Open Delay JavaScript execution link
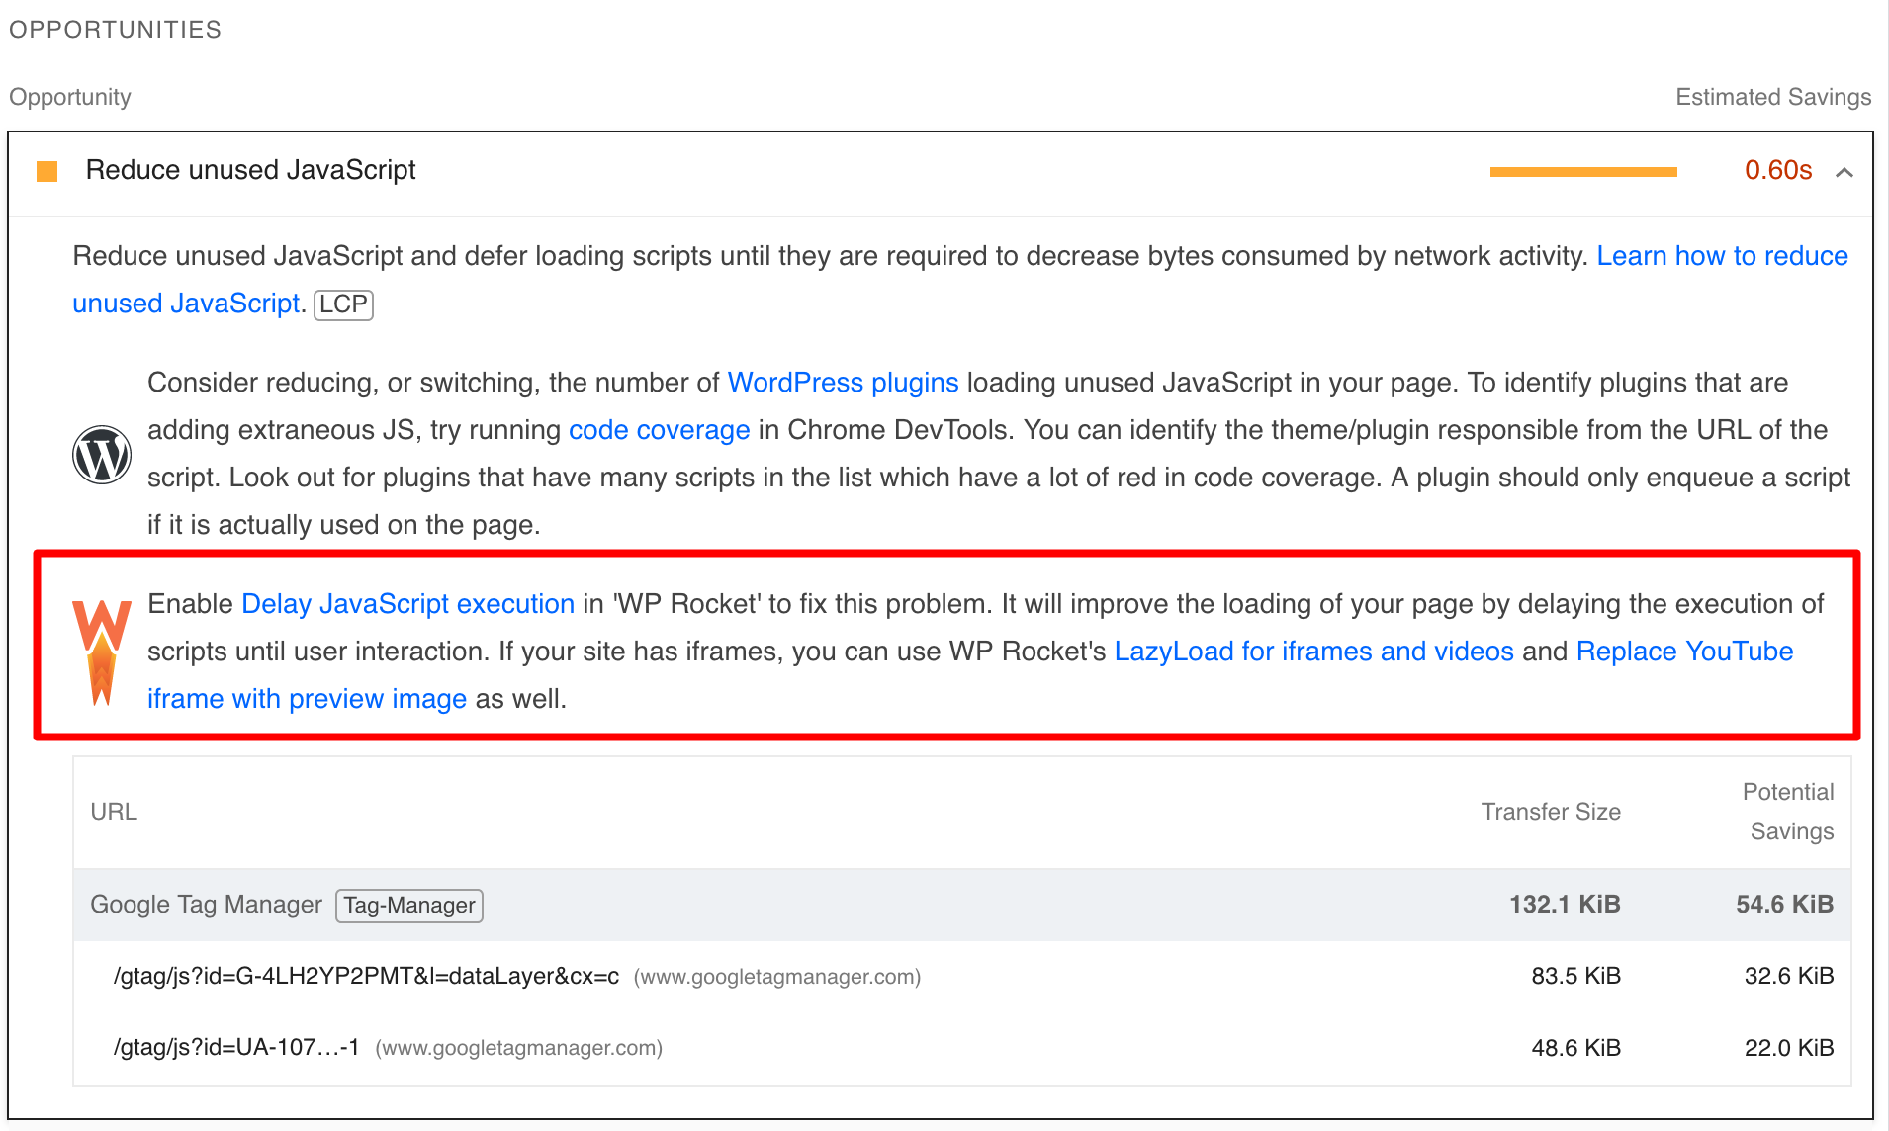 point(407,604)
